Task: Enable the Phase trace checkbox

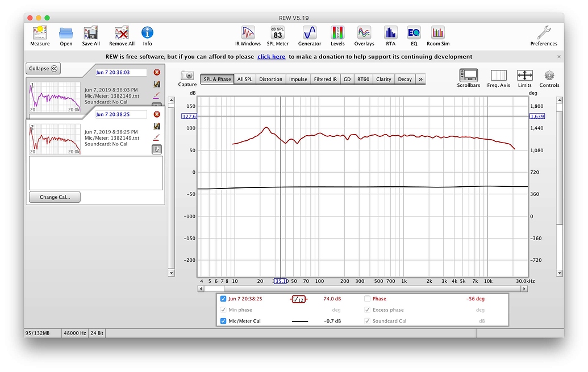Action: tap(367, 299)
